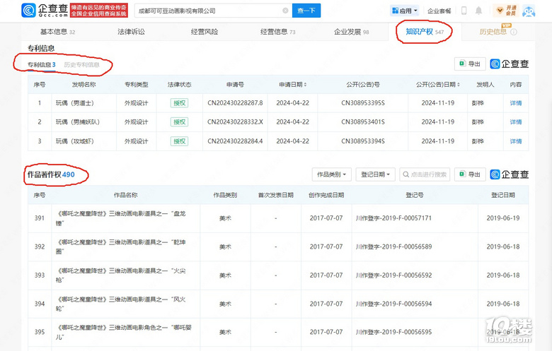This screenshot has height=351, width=552.
Task: Select application number CN202430228287.8
Action: point(235,103)
